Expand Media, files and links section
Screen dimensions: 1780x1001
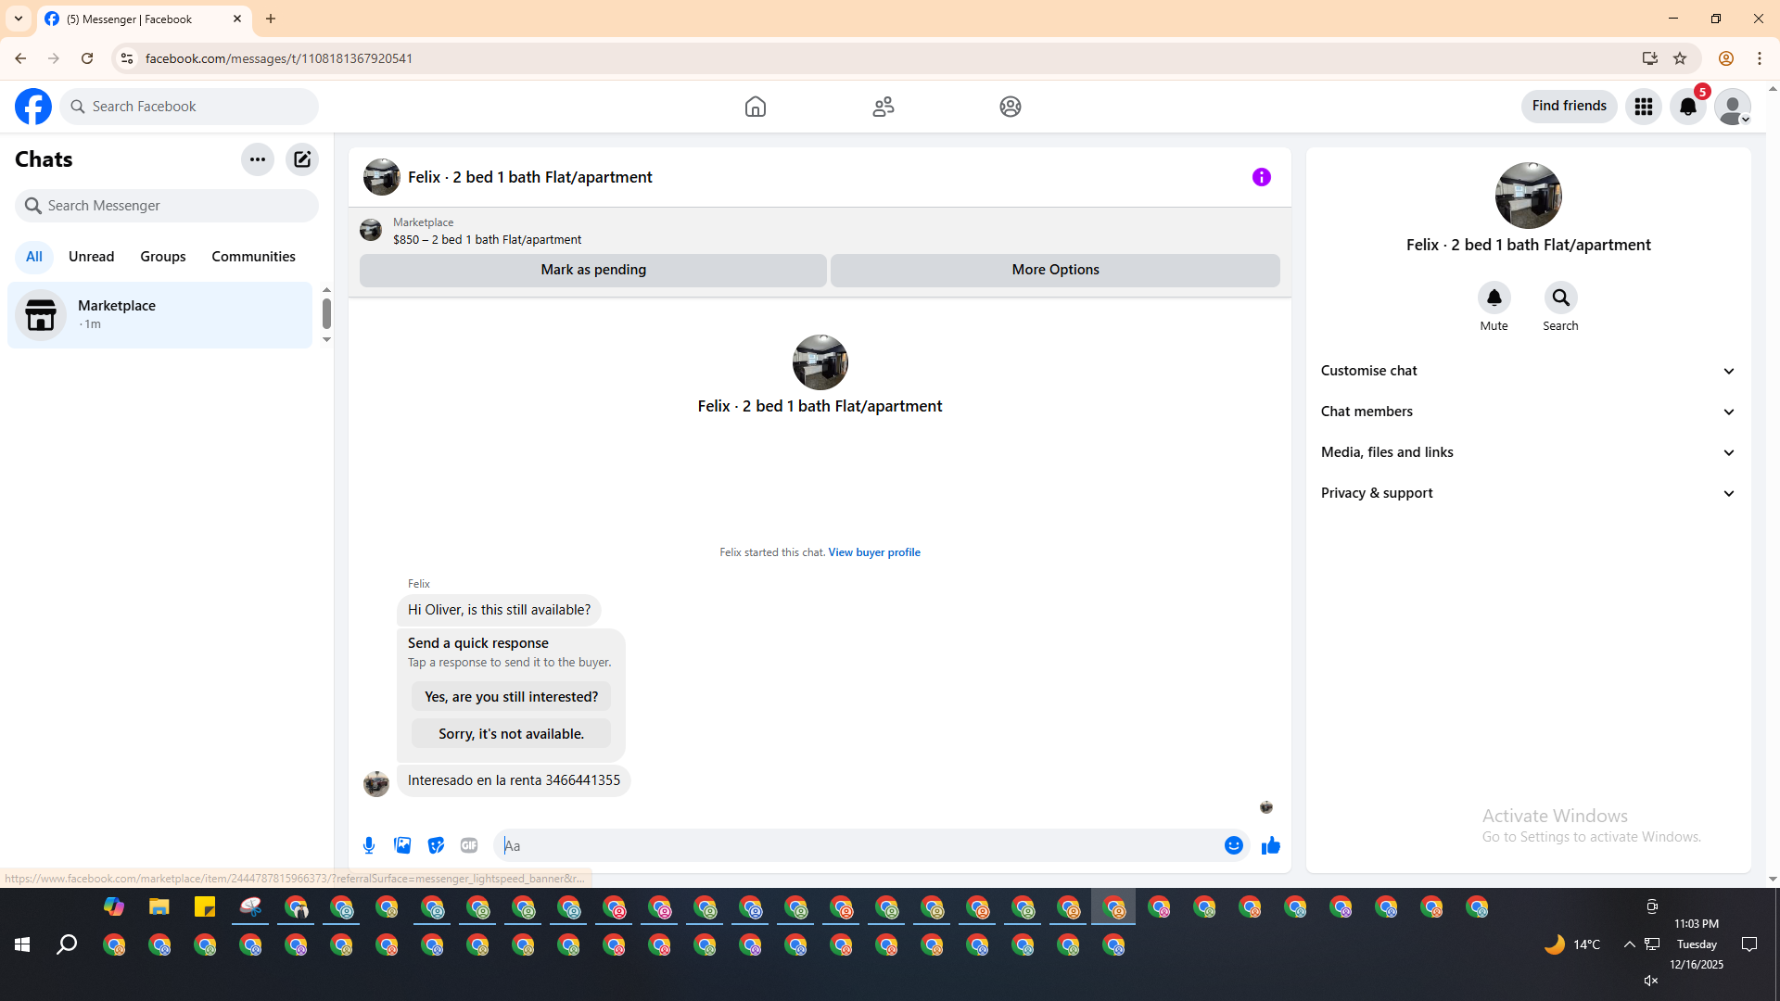point(1529,452)
